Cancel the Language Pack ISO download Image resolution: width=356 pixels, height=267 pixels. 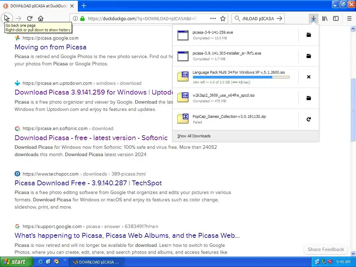click(309, 77)
